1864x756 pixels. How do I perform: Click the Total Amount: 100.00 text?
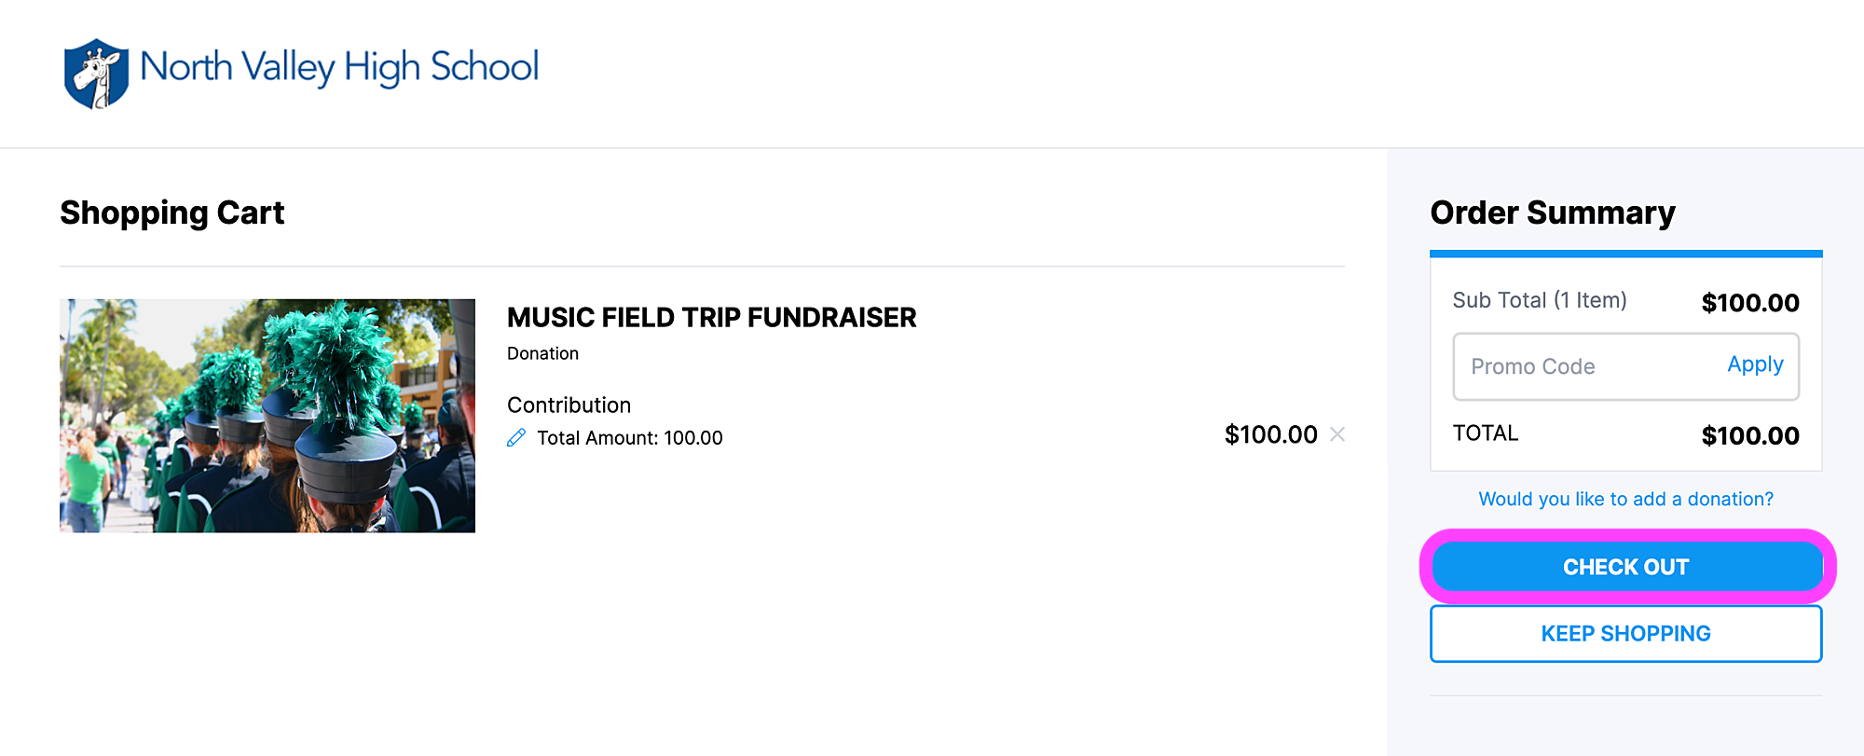[x=630, y=438]
